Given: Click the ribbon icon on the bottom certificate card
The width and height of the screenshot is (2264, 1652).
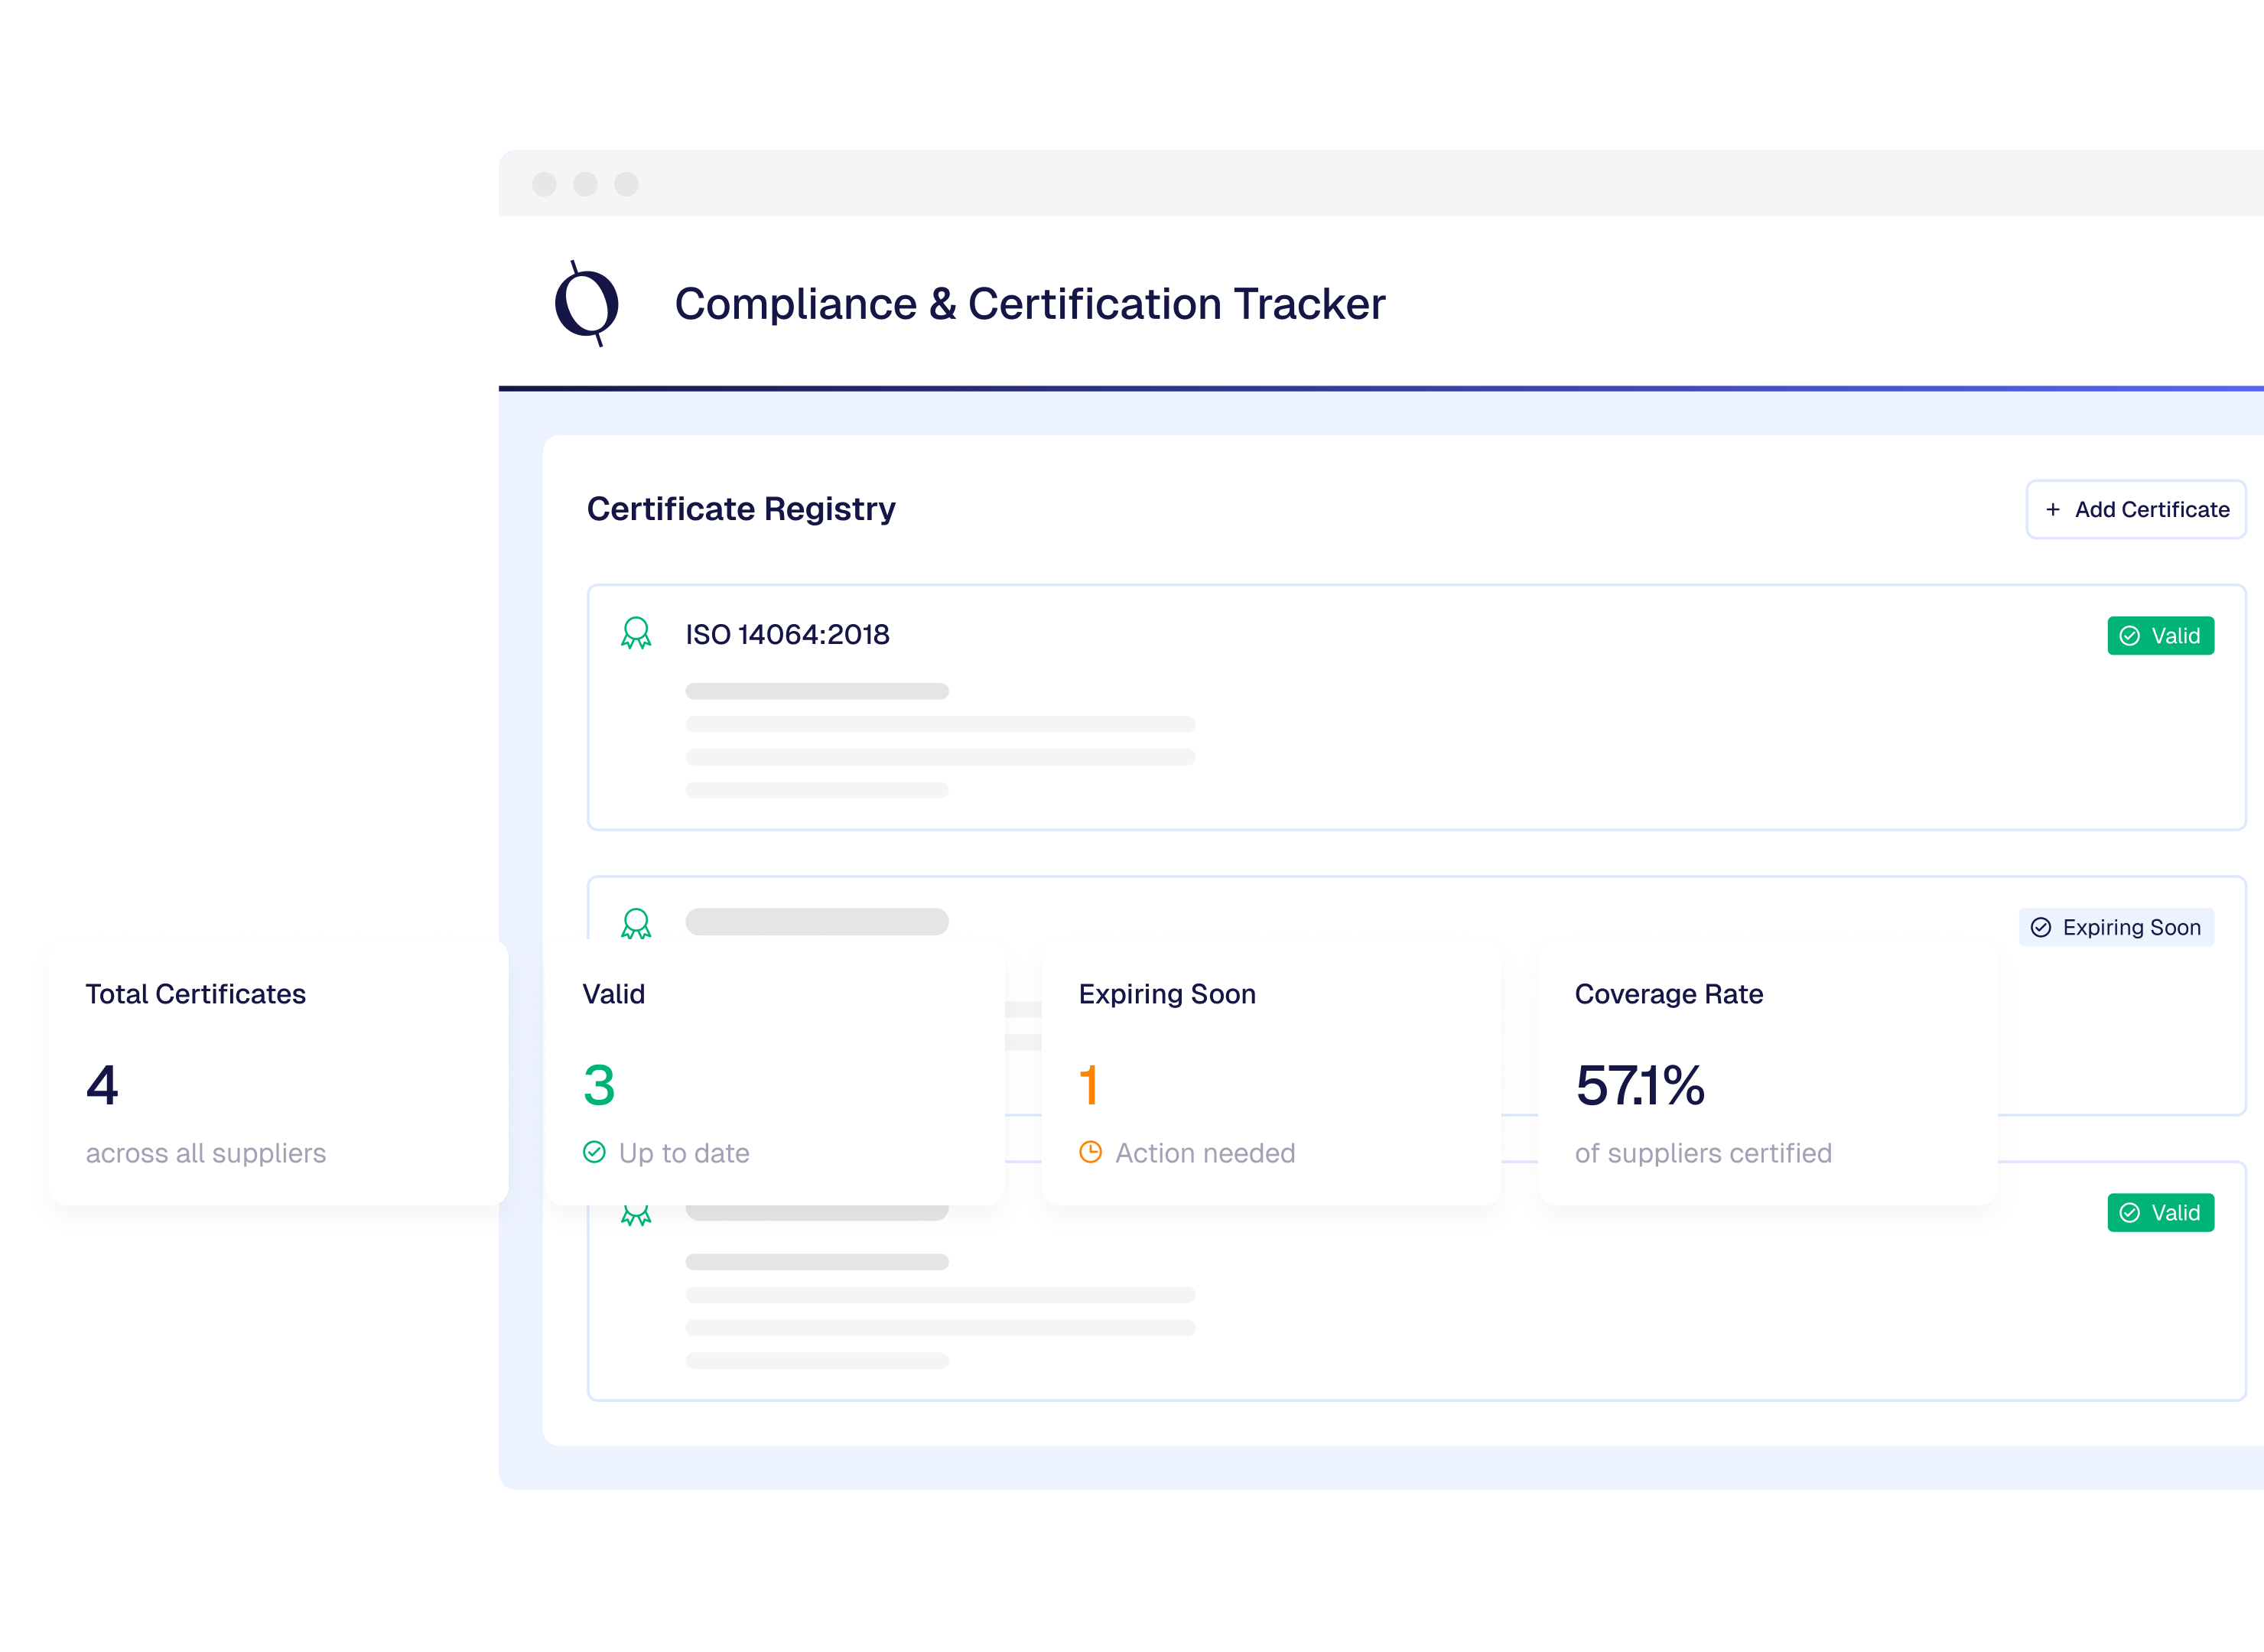Looking at the screenshot, I should pos(637,1214).
